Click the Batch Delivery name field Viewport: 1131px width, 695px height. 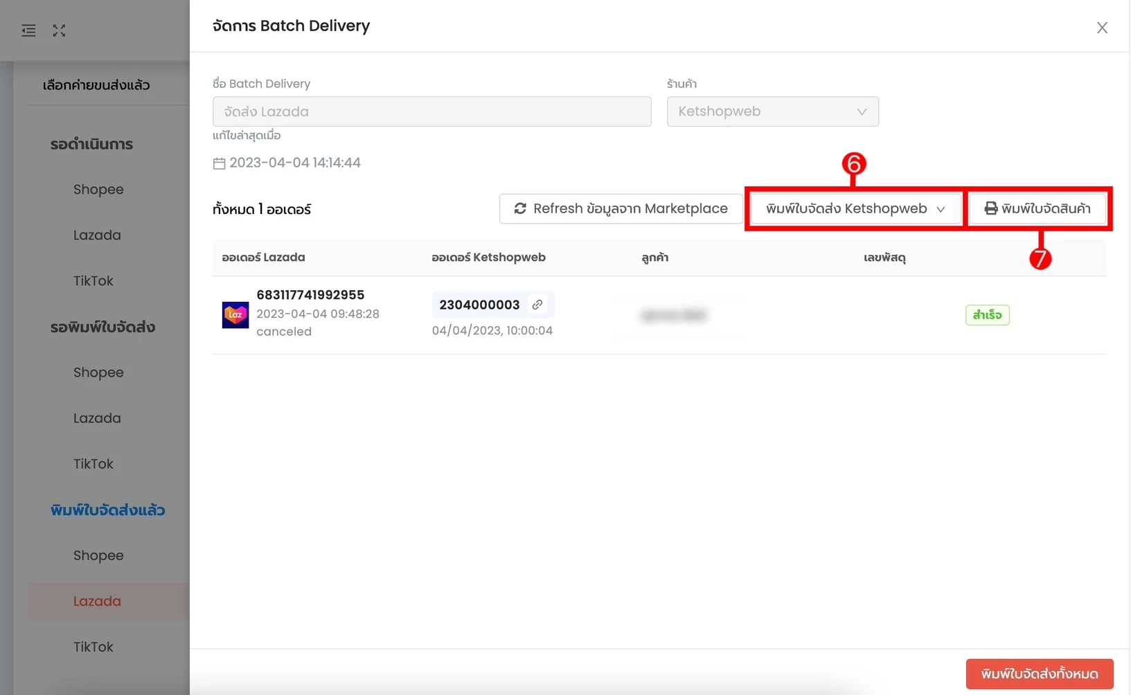(x=431, y=111)
